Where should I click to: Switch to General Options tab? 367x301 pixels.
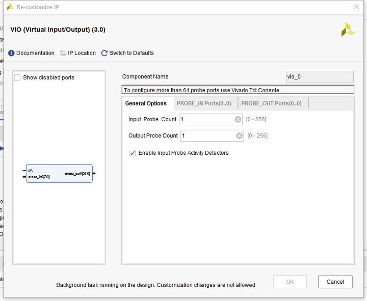point(146,103)
